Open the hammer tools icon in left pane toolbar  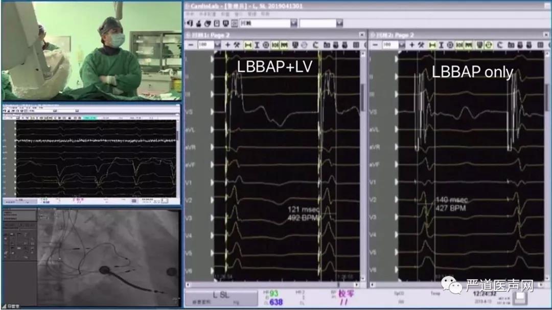pyautogui.click(x=237, y=45)
